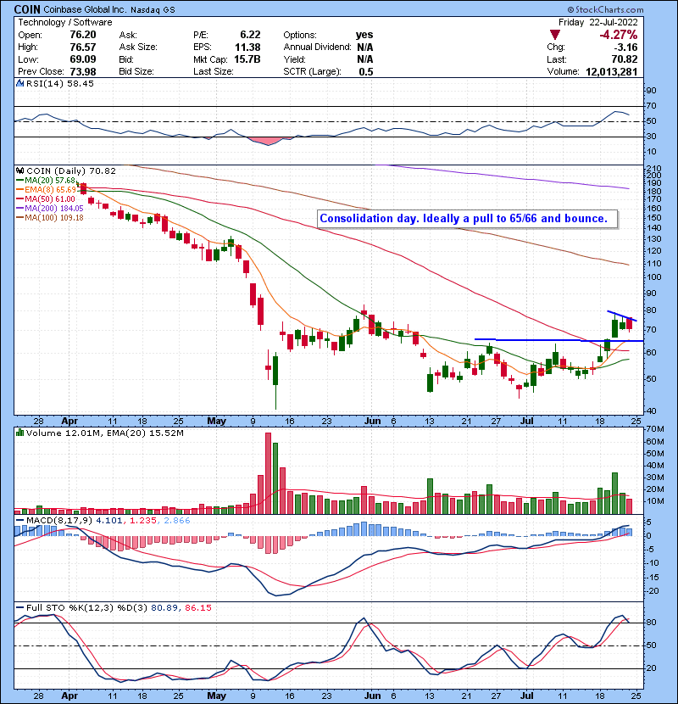This screenshot has width=678, height=704.
Task: Click the MACD histogram value 2.866
Action: point(177,520)
